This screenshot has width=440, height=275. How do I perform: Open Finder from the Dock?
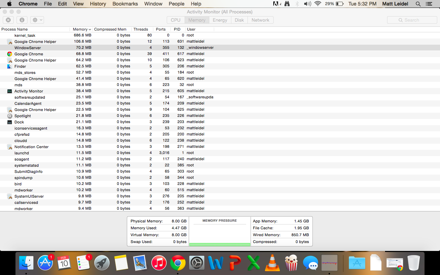coord(26,263)
